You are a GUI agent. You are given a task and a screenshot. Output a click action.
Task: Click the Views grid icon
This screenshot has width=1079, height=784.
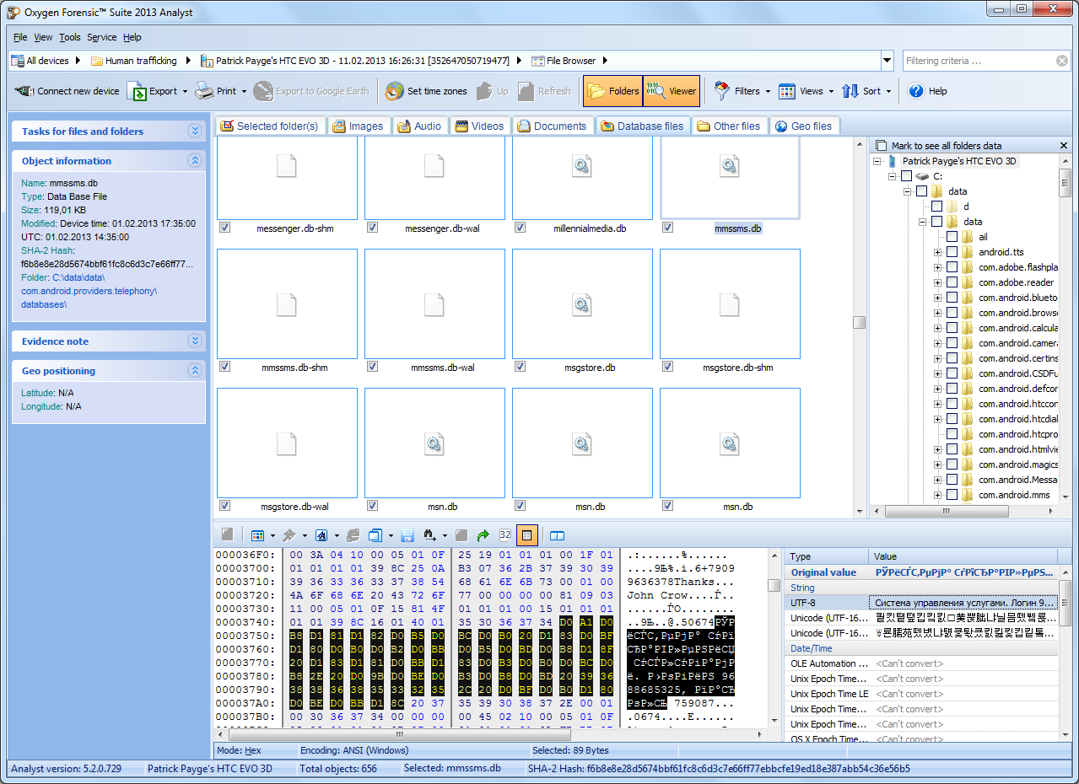(787, 91)
